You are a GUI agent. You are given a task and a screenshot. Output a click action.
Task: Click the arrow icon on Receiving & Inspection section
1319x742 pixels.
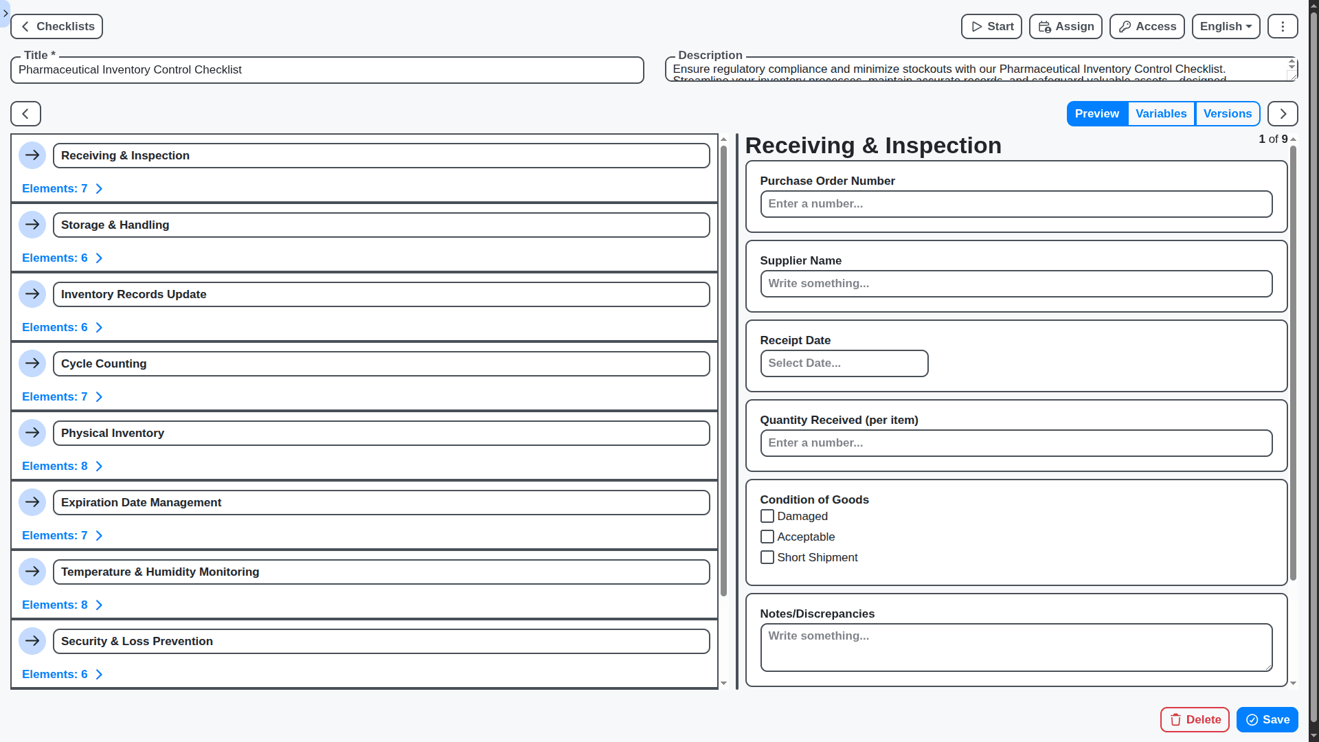coord(32,155)
